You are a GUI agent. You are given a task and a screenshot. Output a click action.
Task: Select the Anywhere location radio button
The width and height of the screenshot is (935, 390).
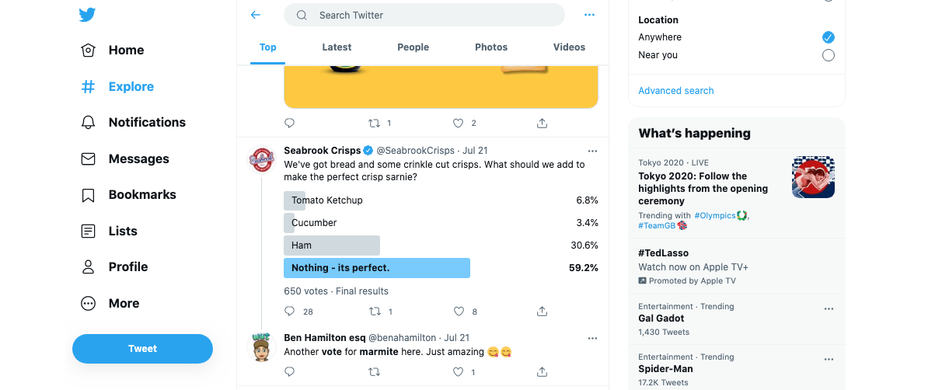829,37
